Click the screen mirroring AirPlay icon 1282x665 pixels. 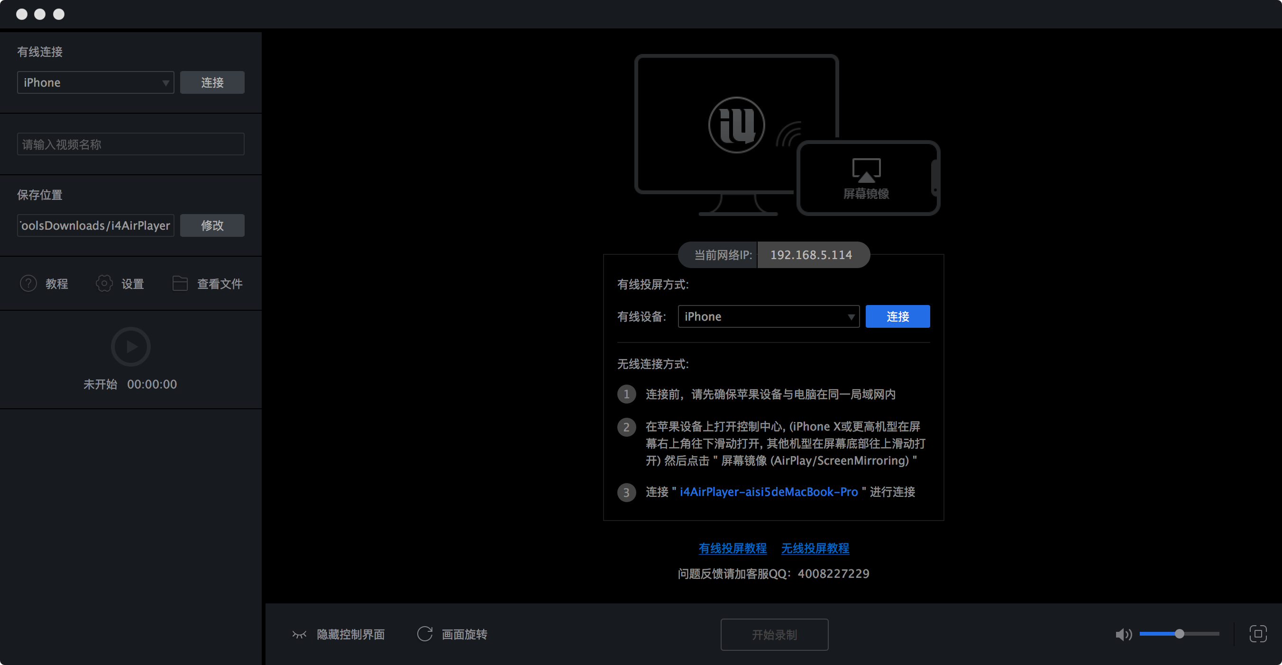click(x=867, y=171)
